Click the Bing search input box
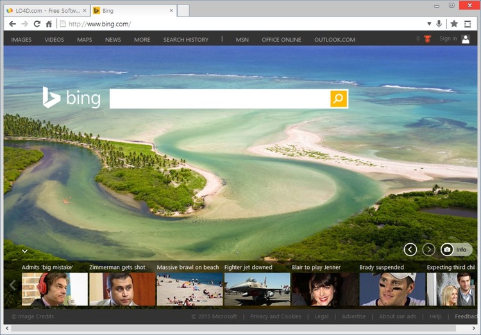 220,99
